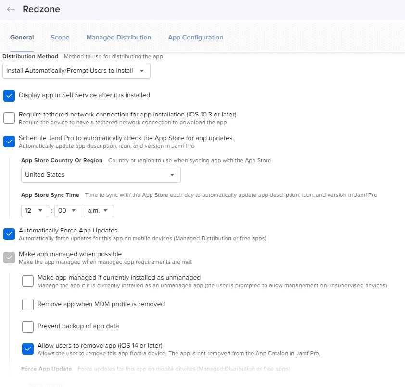Toggle Schedule Jamf Pro App Store check
The width and height of the screenshot is (405, 387).
[9, 142]
